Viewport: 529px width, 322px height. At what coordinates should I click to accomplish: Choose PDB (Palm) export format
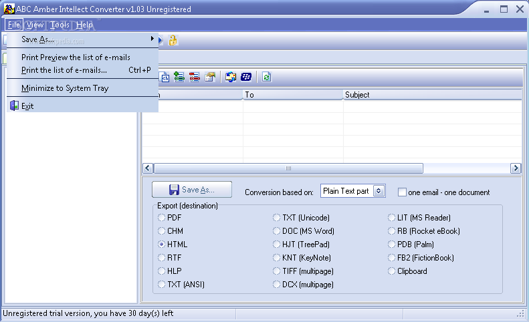pyautogui.click(x=391, y=245)
